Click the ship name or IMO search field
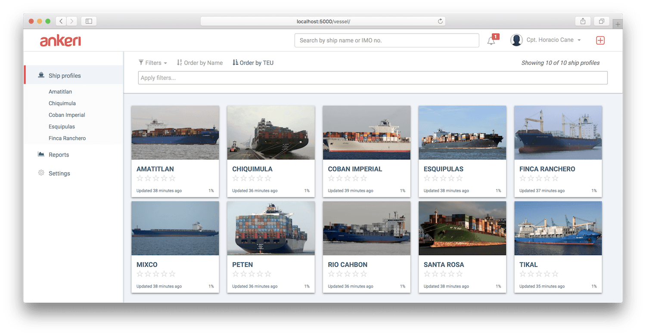 pyautogui.click(x=387, y=40)
